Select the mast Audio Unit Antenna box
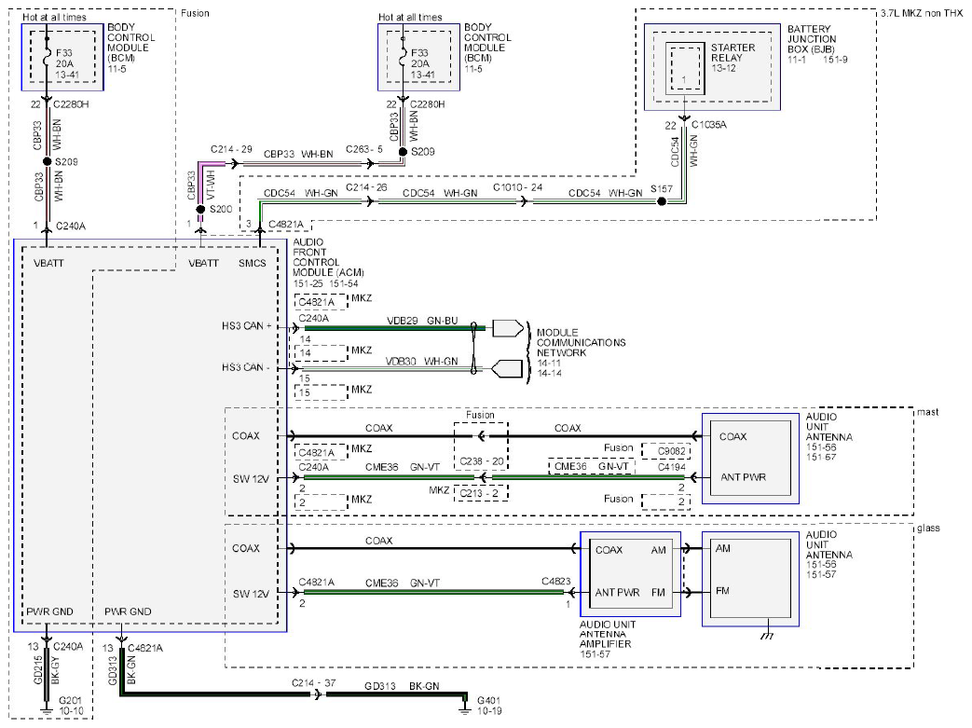 click(x=750, y=459)
